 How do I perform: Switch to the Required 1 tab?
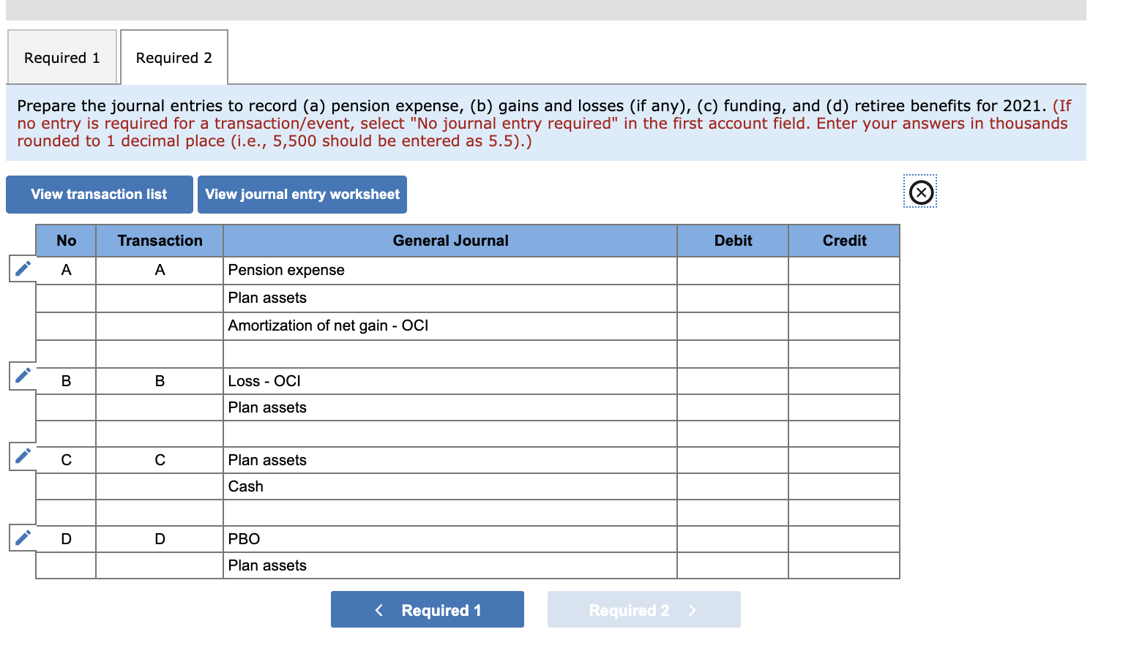[x=61, y=57]
